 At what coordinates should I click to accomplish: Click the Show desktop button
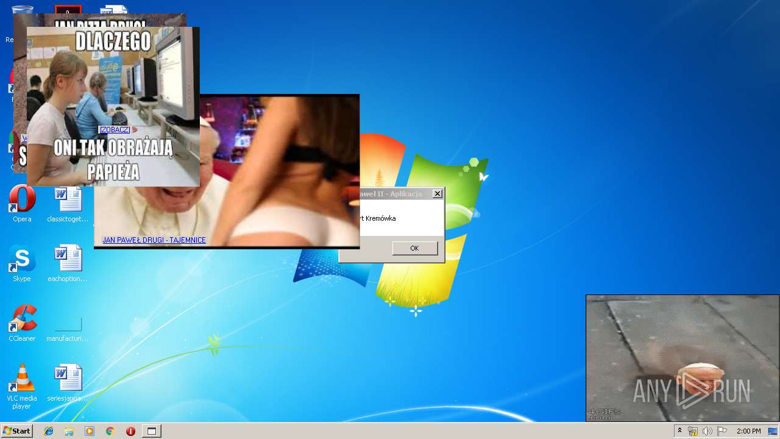point(774,431)
